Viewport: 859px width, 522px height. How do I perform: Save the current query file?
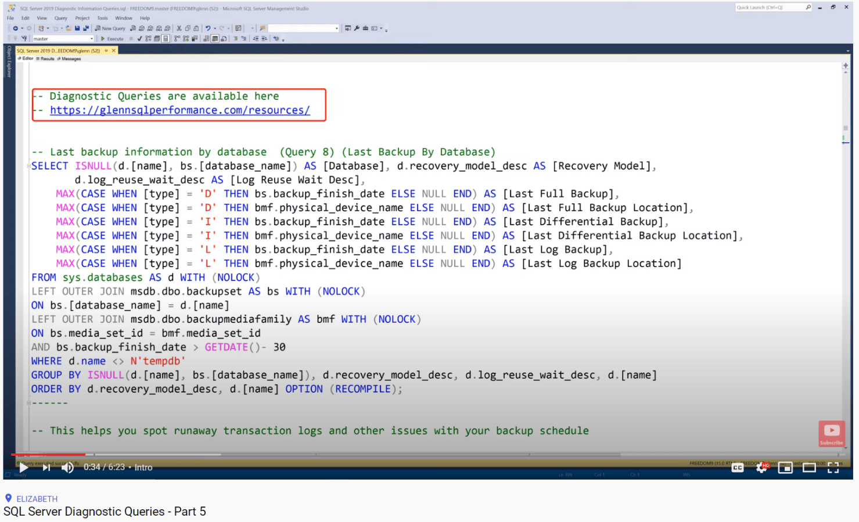[x=77, y=28]
